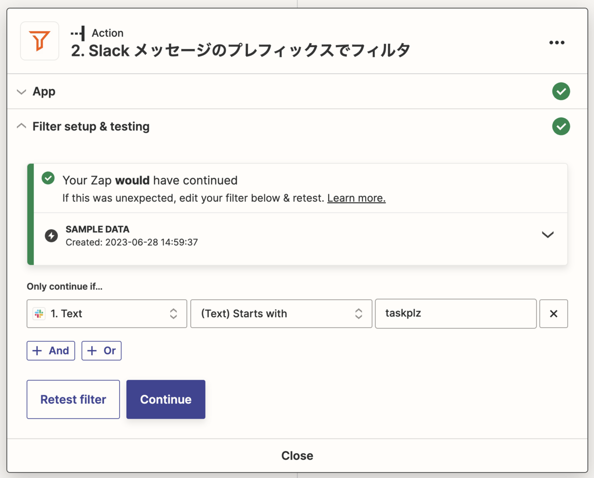Viewport: 594px width, 478px height.
Task: Click the Close button at the bottom
Action: click(x=297, y=456)
